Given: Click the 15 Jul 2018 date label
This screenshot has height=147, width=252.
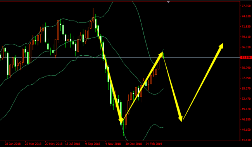Looking at the screenshot, I should pyautogui.click(x=73, y=144).
